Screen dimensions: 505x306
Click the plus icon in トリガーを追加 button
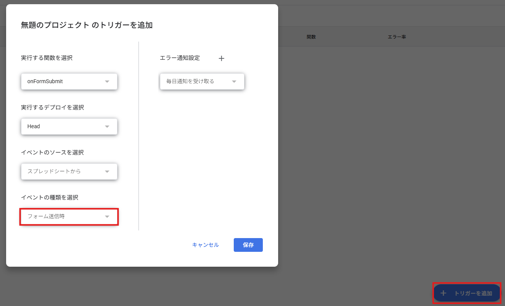click(x=443, y=293)
